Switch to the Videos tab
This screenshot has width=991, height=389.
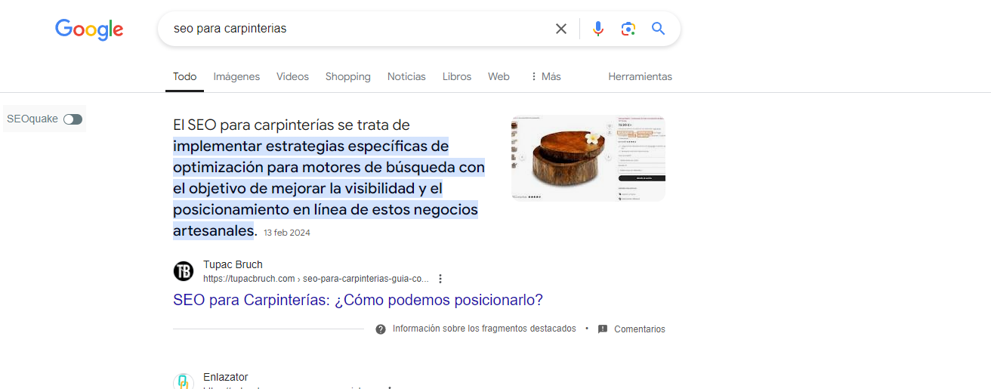pyautogui.click(x=292, y=76)
